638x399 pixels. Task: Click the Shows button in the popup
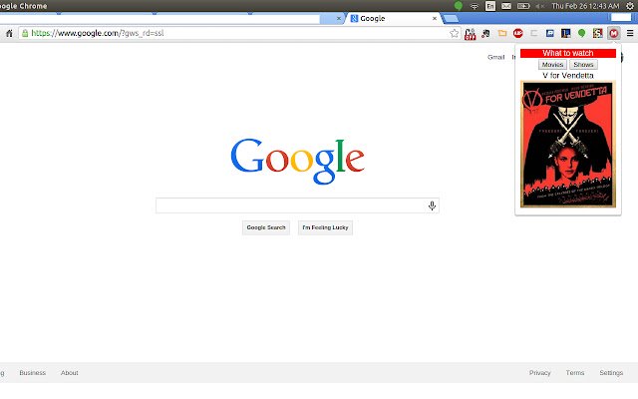pos(583,65)
